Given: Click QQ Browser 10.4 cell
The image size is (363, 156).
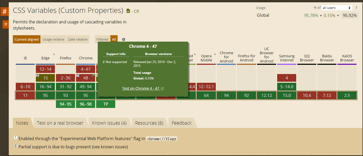Looking at the screenshot, I should [x=307, y=95].
